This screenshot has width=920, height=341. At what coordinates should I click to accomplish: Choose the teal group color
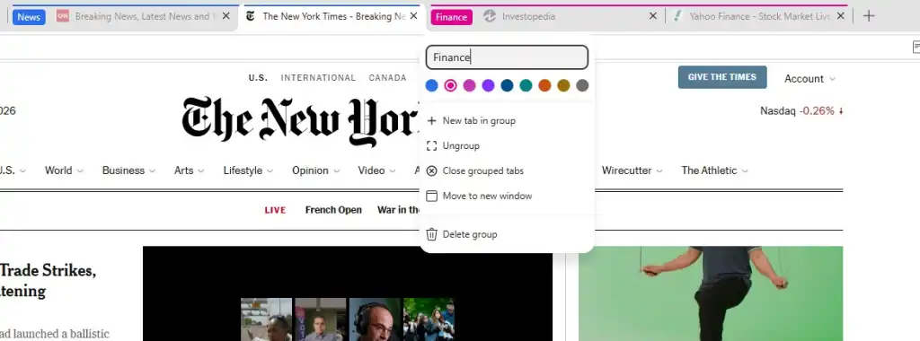pyautogui.click(x=526, y=85)
